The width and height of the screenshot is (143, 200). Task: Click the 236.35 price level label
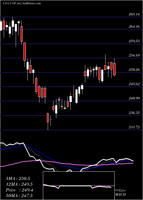(134, 113)
